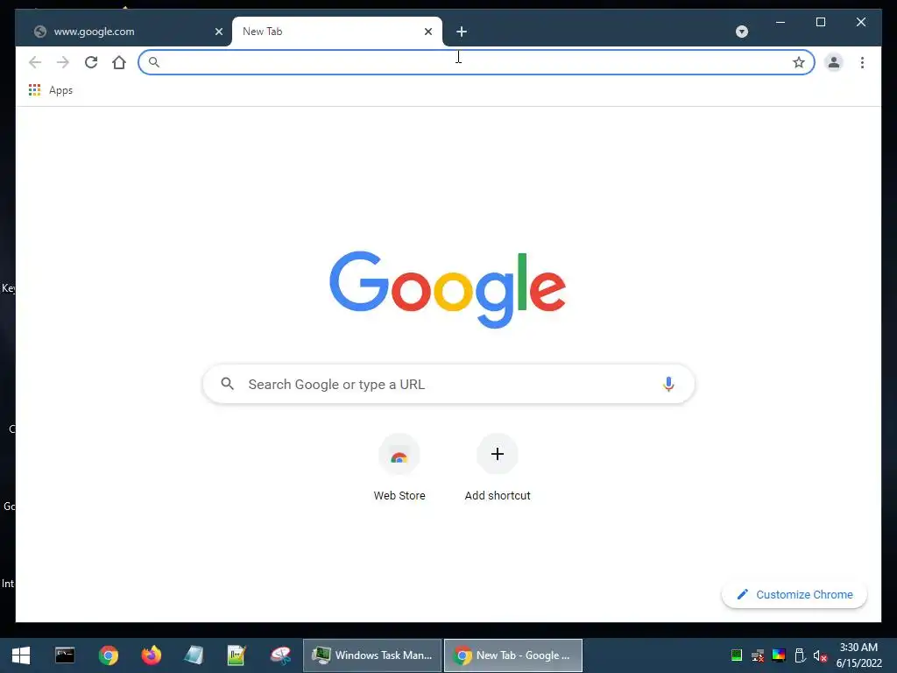Open the muted volume tray icon
This screenshot has width=897, height=673.
tap(820, 655)
